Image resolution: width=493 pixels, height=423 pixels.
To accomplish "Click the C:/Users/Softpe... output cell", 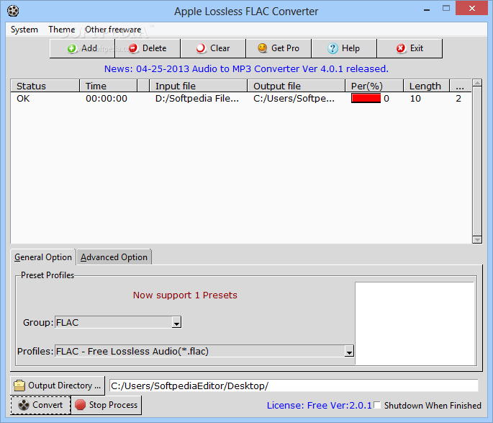I will (x=294, y=99).
